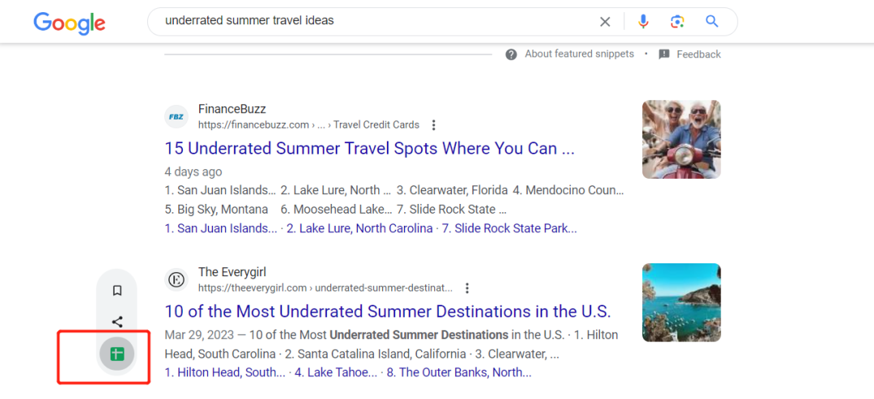Click the FinanceBuzz site favicon
874x399 pixels.
click(176, 117)
